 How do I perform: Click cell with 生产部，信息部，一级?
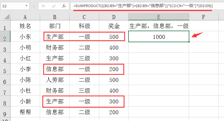tap(159, 26)
